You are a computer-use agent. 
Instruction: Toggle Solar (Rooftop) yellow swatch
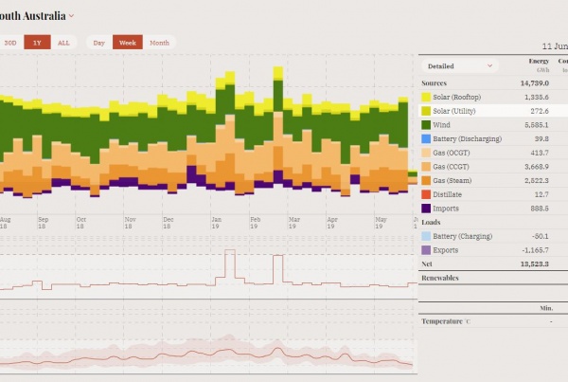point(427,98)
